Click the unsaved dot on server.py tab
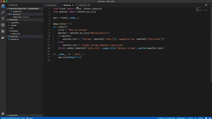 click(x=73, y=5)
